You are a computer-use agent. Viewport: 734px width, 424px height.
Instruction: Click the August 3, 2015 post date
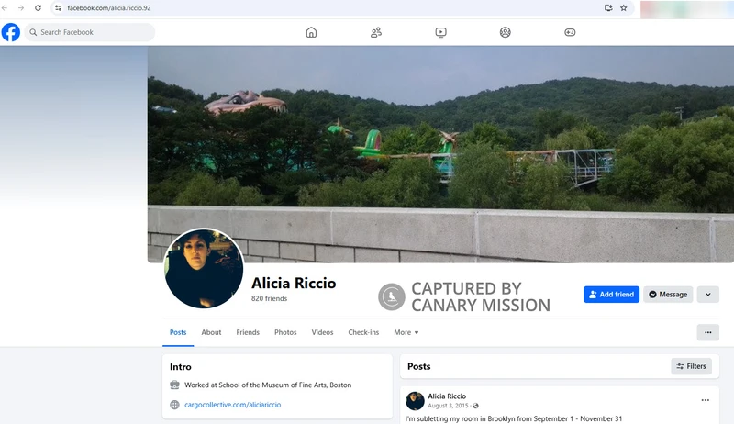448,406
